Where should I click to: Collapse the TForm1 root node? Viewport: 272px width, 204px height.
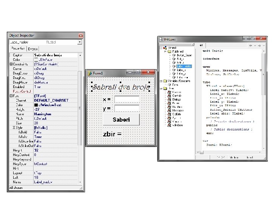pos(161,48)
